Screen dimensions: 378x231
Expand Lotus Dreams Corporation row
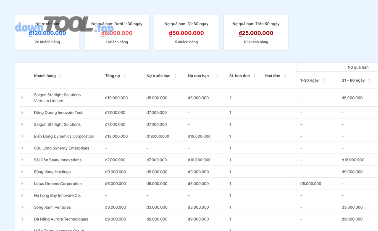pos(22,183)
